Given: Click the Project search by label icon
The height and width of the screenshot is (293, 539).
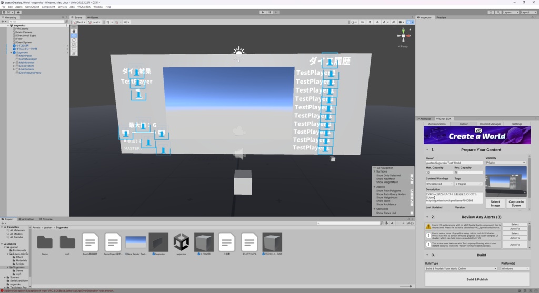Looking at the screenshot, I should pyautogui.click(x=392, y=223).
